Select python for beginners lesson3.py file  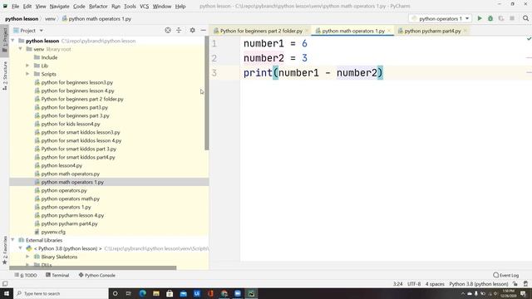tap(77, 82)
